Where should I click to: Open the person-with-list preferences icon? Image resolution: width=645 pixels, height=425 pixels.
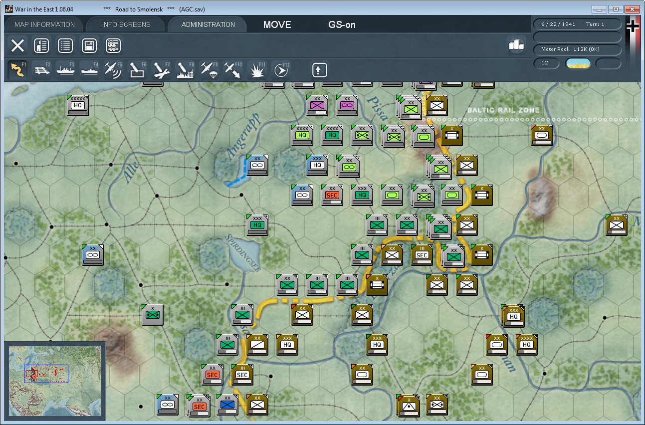coord(41,46)
